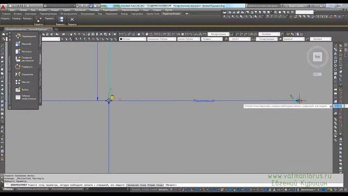The width and height of the screenshot is (348, 196).
Task: Select the Перемещение (Move) action
Action: pyautogui.click(x=26, y=36)
